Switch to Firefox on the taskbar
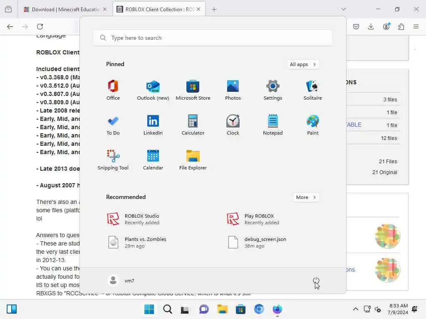The width and height of the screenshot is (426, 319). pos(277,309)
